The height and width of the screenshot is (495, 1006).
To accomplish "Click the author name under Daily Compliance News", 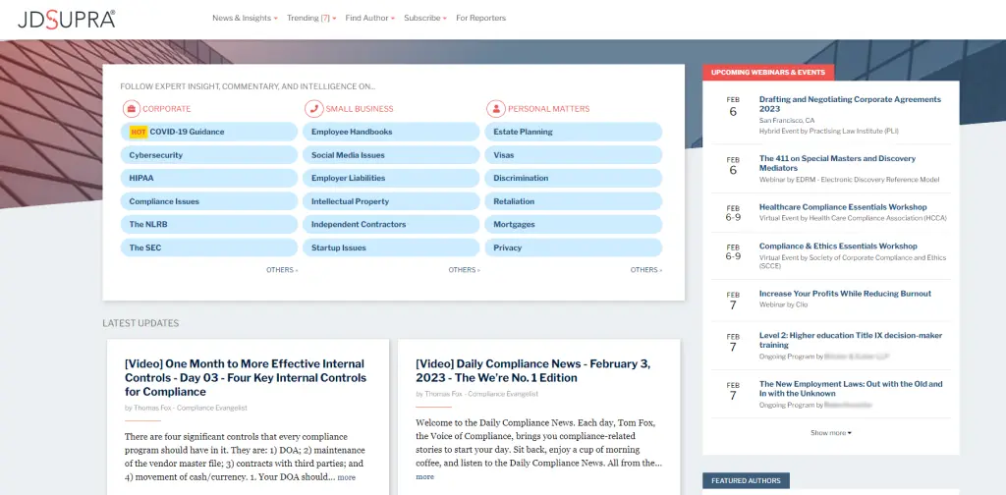I will click(481, 395).
